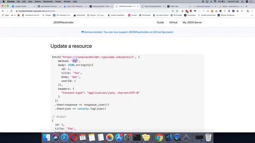The image size is (255, 143).
Task: Open Terminal from the dock
Action: click(137, 137)
